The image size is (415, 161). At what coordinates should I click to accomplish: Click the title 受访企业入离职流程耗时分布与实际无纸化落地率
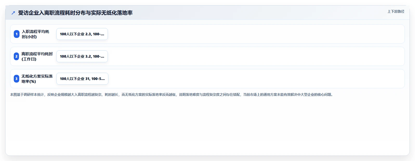coord(75,13)
